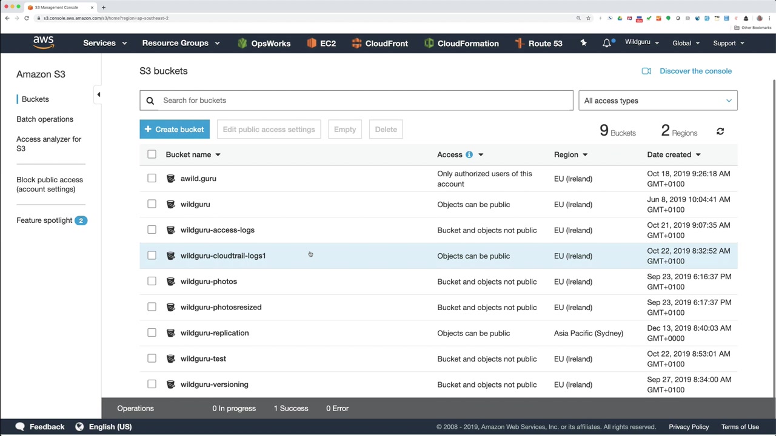Image resolution: width=776 pixels, height=436 pixels.
Task: Click the Operations status bar label
Action: click(x=135, y=408)
